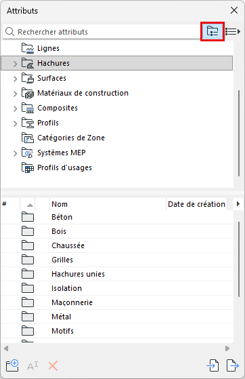Select the Surfaces folder icon
The width and height of the screenshot is (245, 379).
(28, 78)
